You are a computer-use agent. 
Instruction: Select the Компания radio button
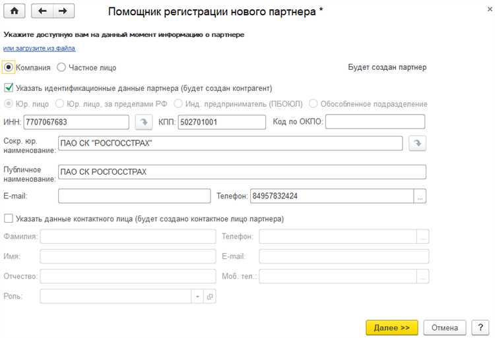point(9,67)
